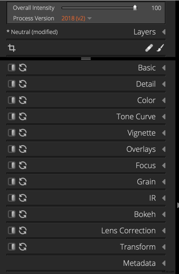Select the Eraser tool
This screenshot has width=179, height=274.
149,47
